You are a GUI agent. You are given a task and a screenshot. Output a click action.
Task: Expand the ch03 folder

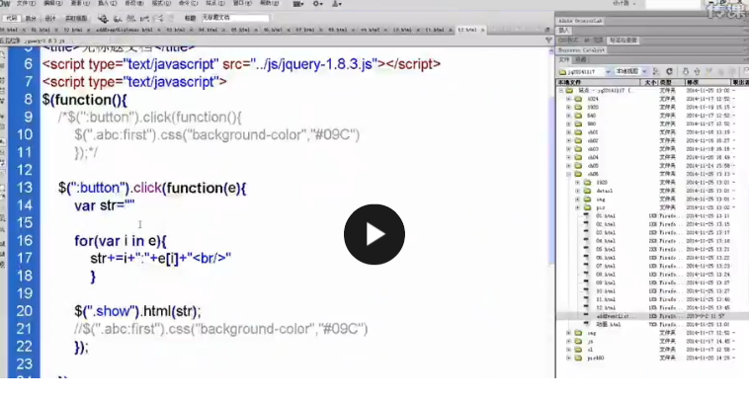[568, 149]
